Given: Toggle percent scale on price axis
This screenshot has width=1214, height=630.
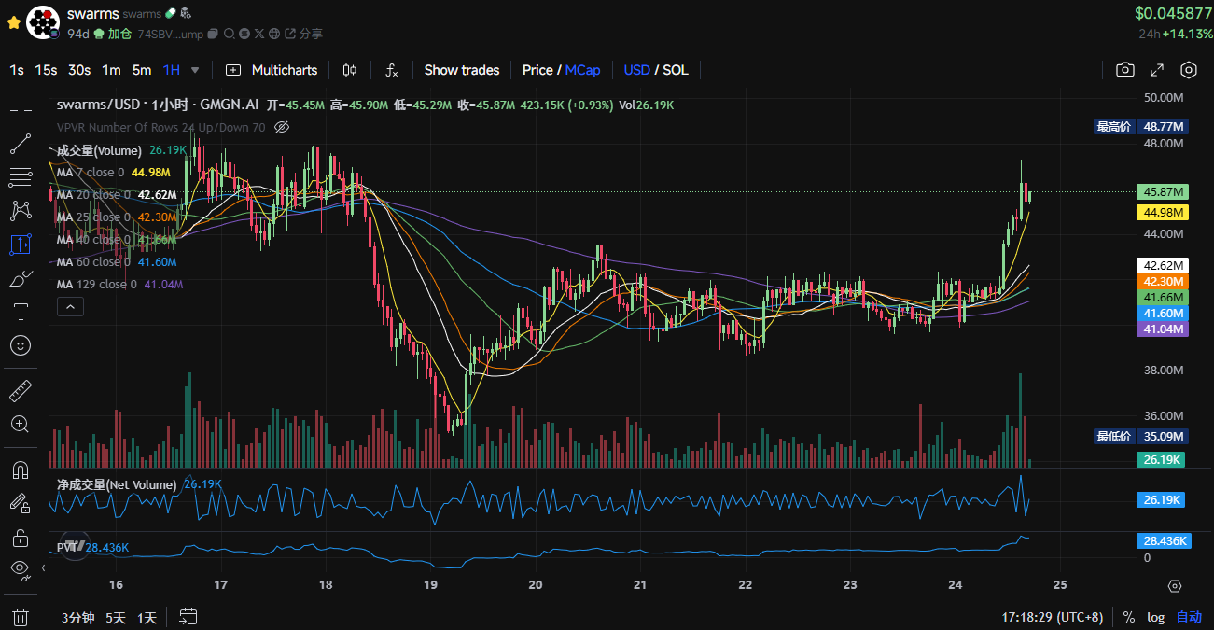Looking at the screenshot, I should point(1129,617).
